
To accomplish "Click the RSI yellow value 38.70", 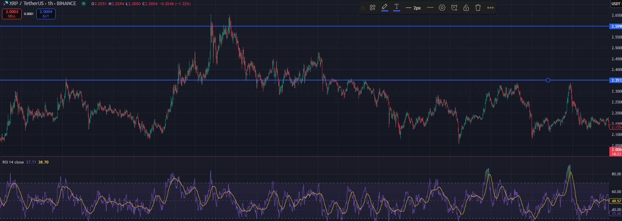I will point(43,162).
